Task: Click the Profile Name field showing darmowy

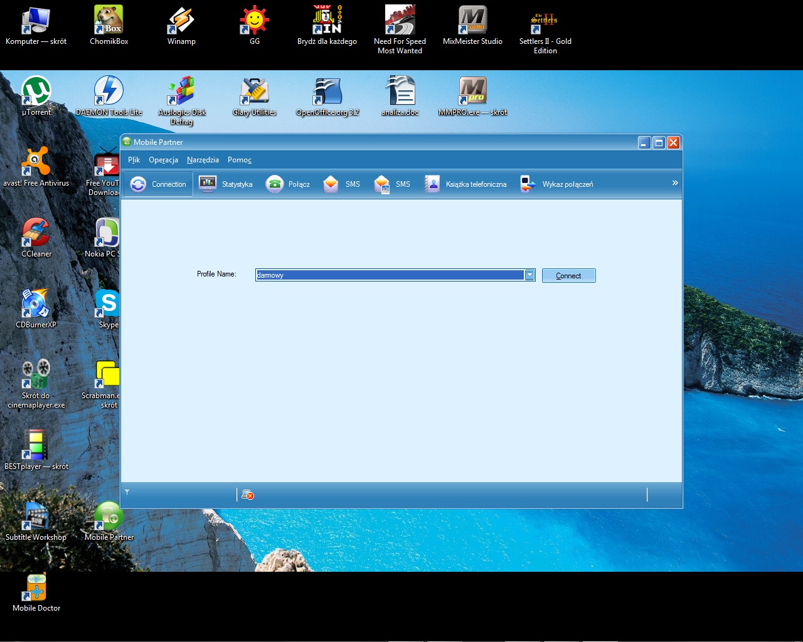Action: 389,275
